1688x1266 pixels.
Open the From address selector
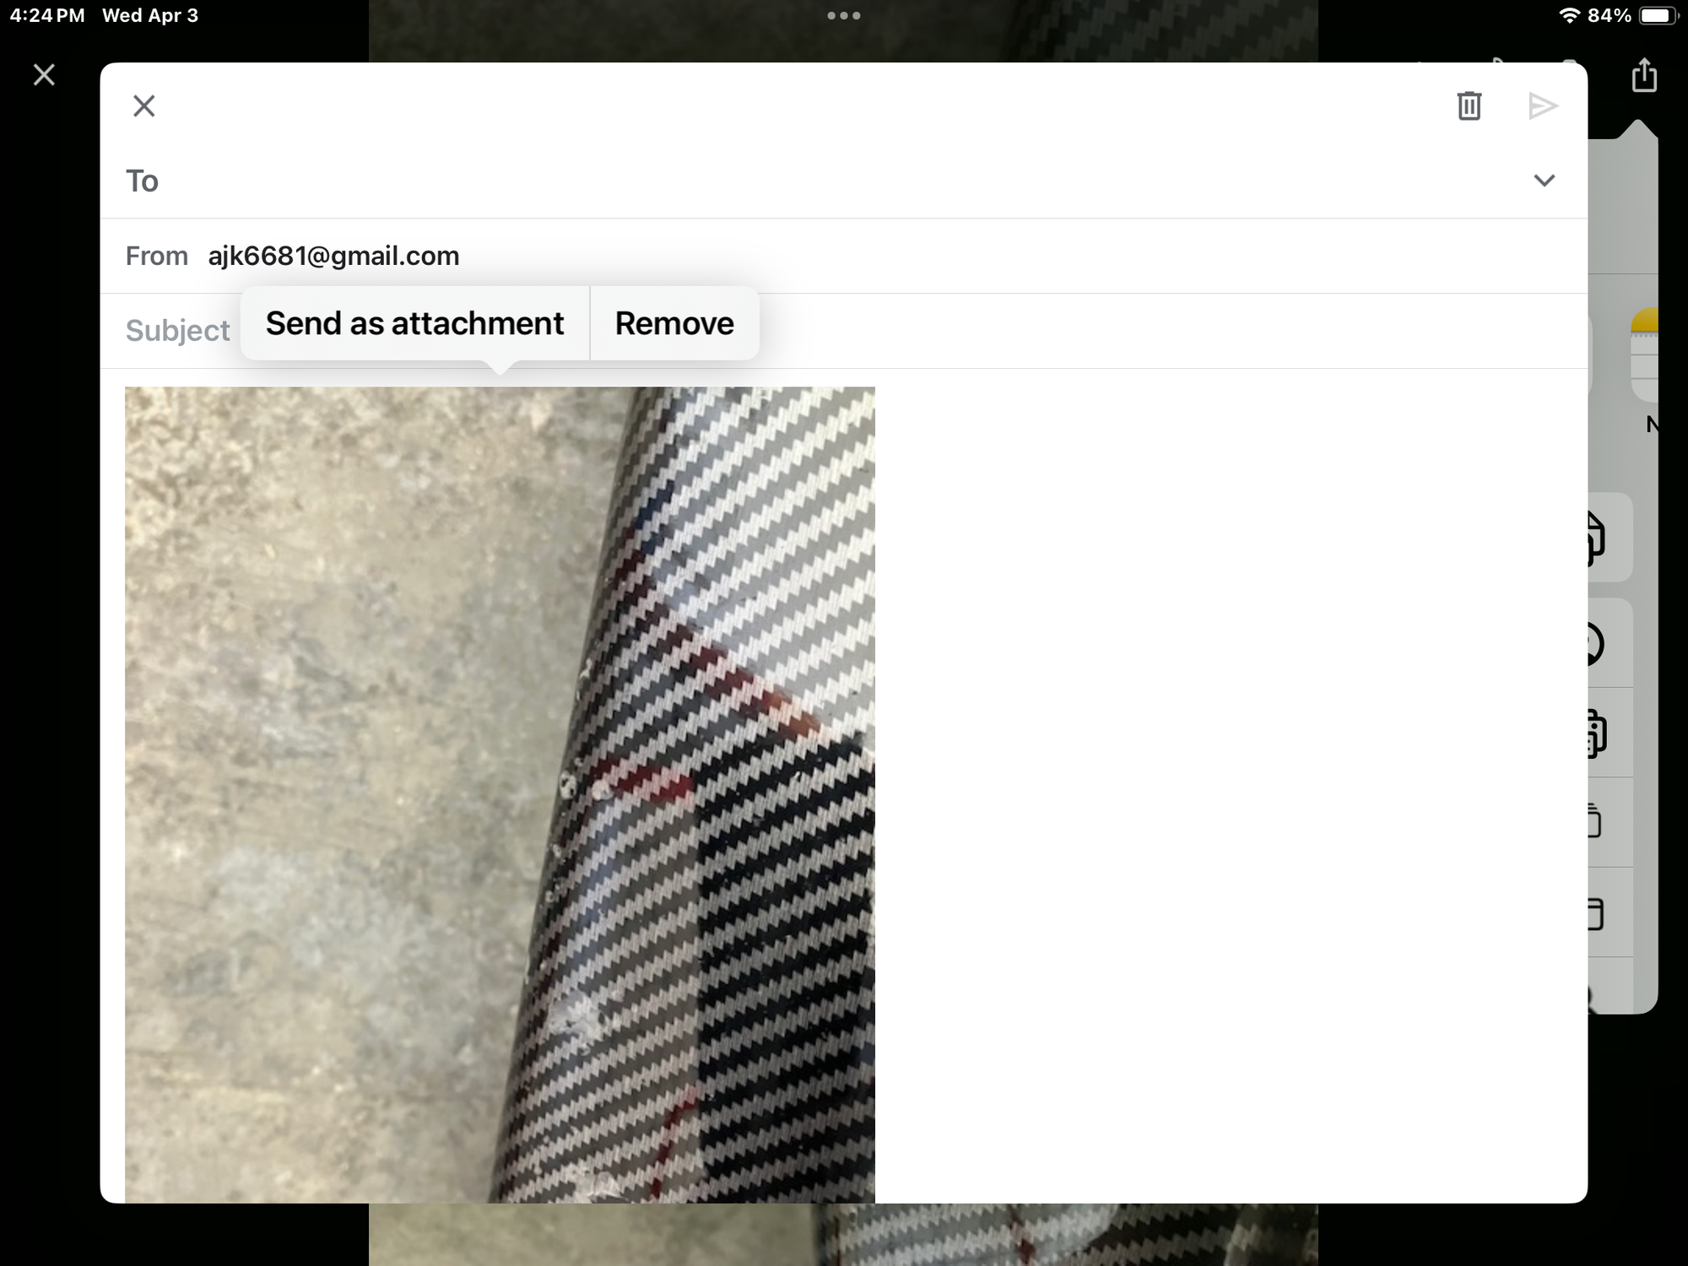point(333,256)
